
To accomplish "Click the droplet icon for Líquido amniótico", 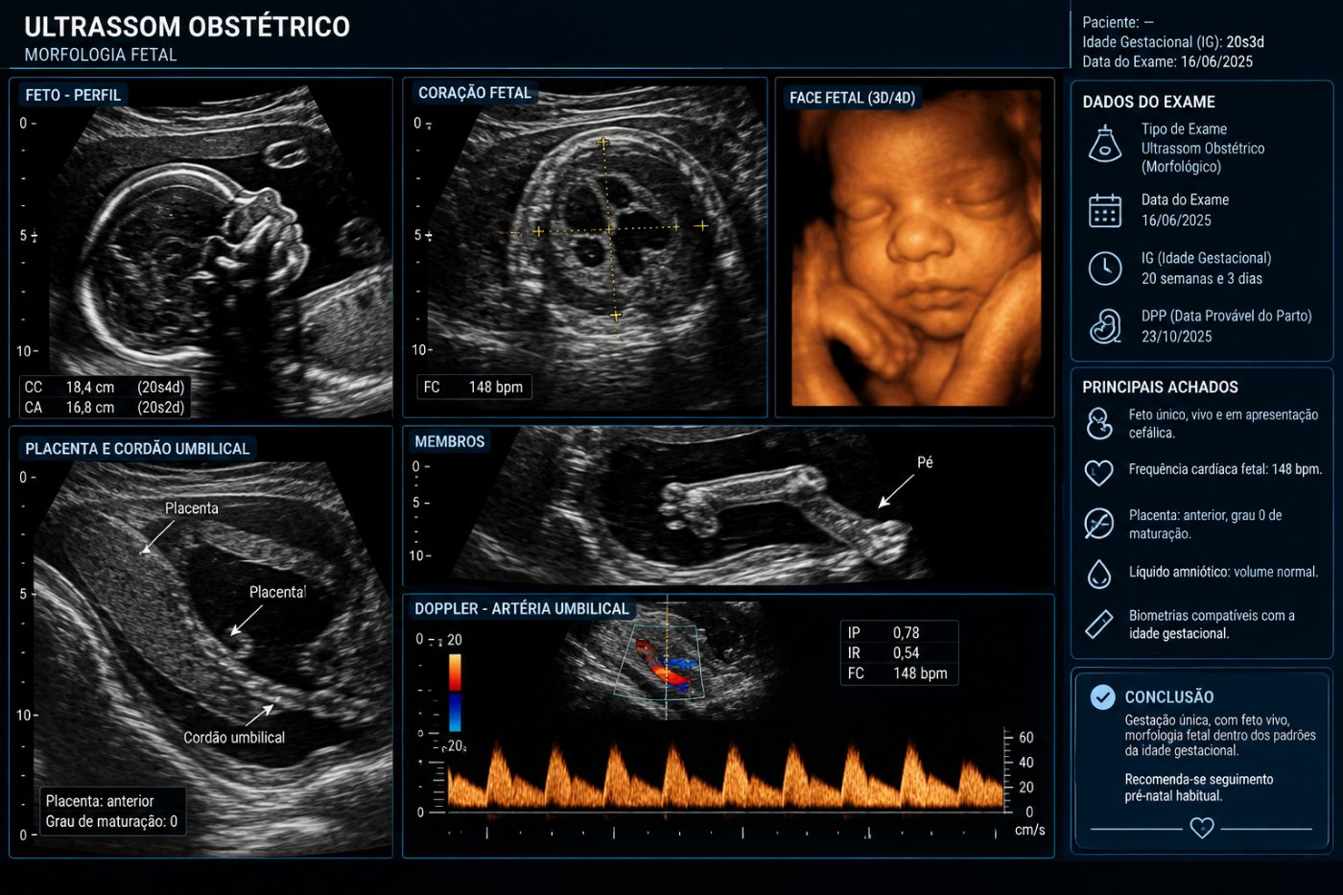I will pyautogui.click(x=1098, y=573).
